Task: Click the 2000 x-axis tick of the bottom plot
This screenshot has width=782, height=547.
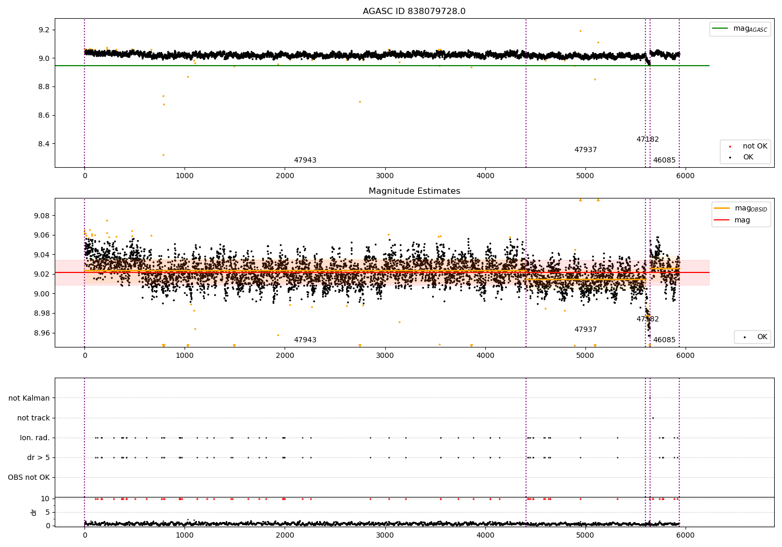Action: pos(285,536)
